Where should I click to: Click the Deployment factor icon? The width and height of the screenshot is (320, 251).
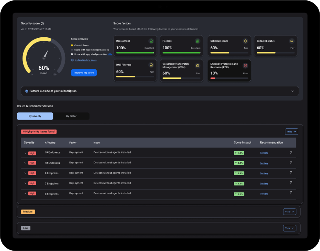[151, 41]
